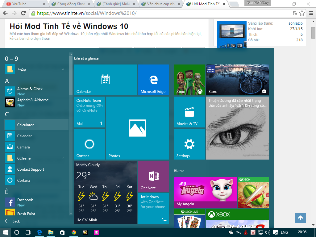This screenshot has height=237, width=316.
Task: Jump to the letter A section header
Action: pyautogui.click(x=7, y=81)
